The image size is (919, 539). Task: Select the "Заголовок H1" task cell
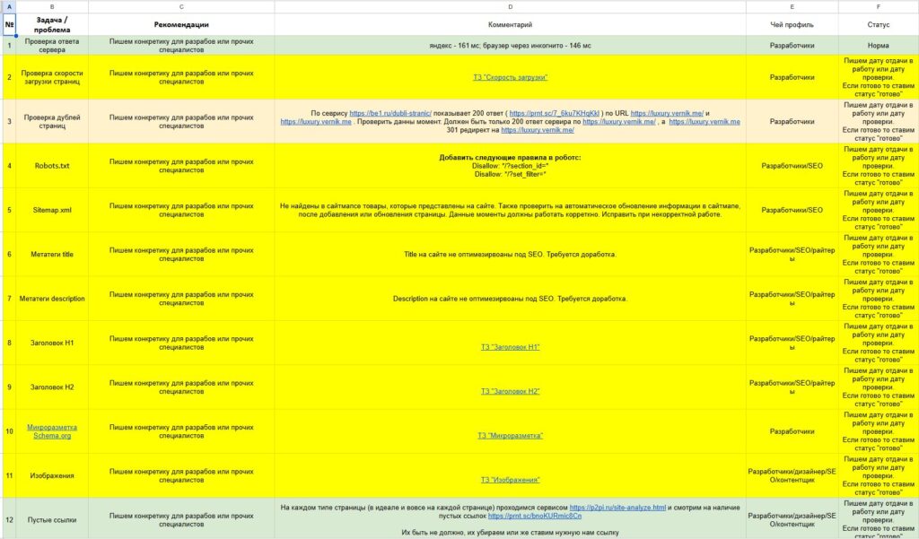tap(52, 343)
